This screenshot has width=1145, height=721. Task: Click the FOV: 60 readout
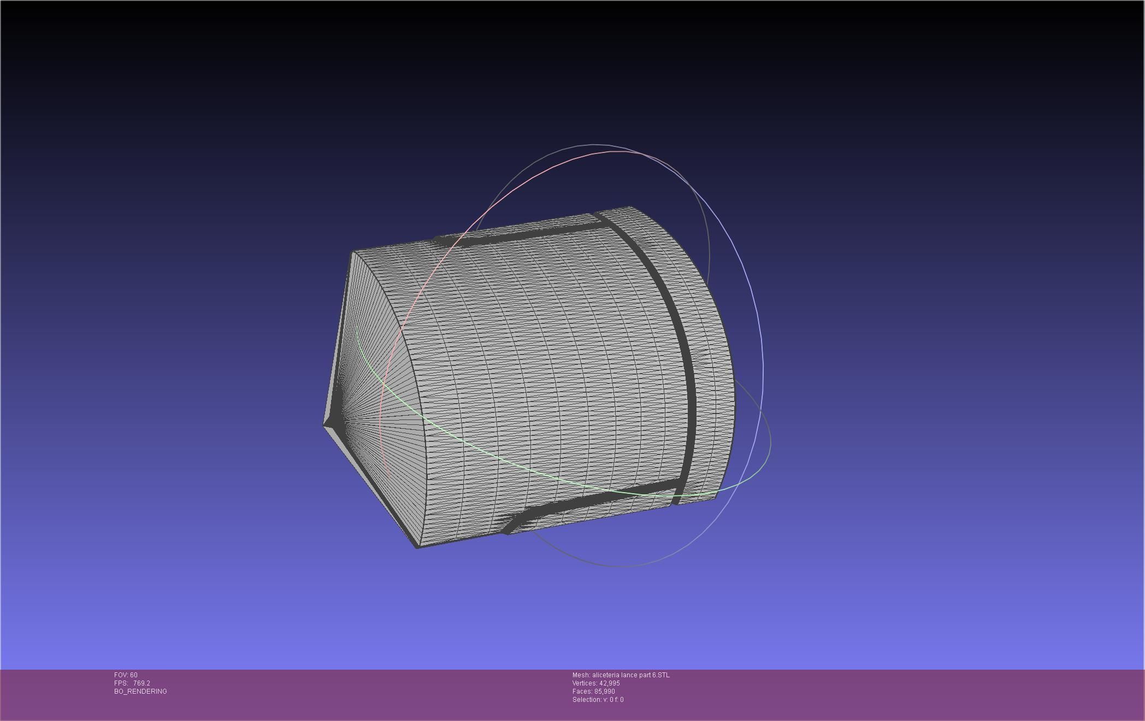[126, 675]
